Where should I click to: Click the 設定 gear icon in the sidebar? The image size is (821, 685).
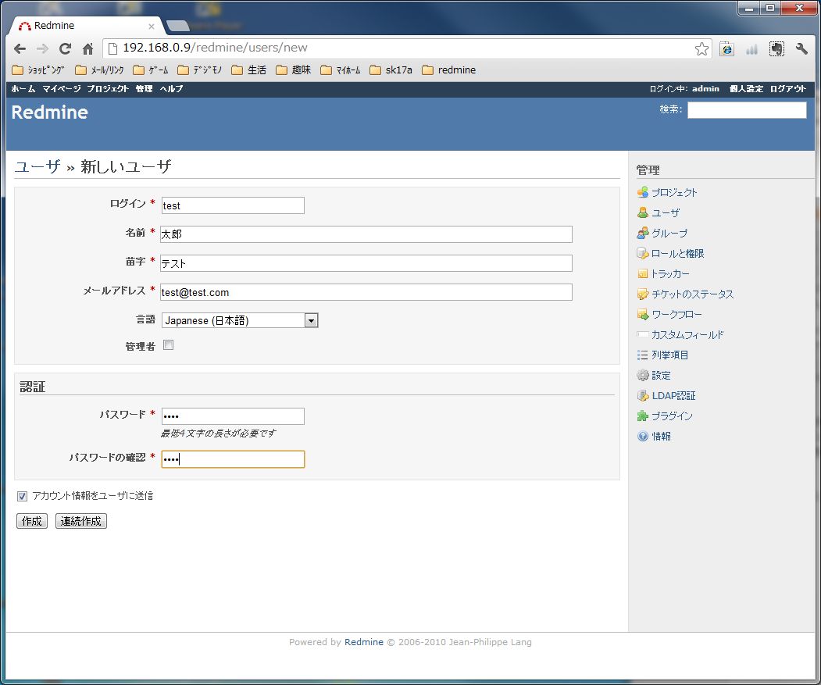[642, 375]
